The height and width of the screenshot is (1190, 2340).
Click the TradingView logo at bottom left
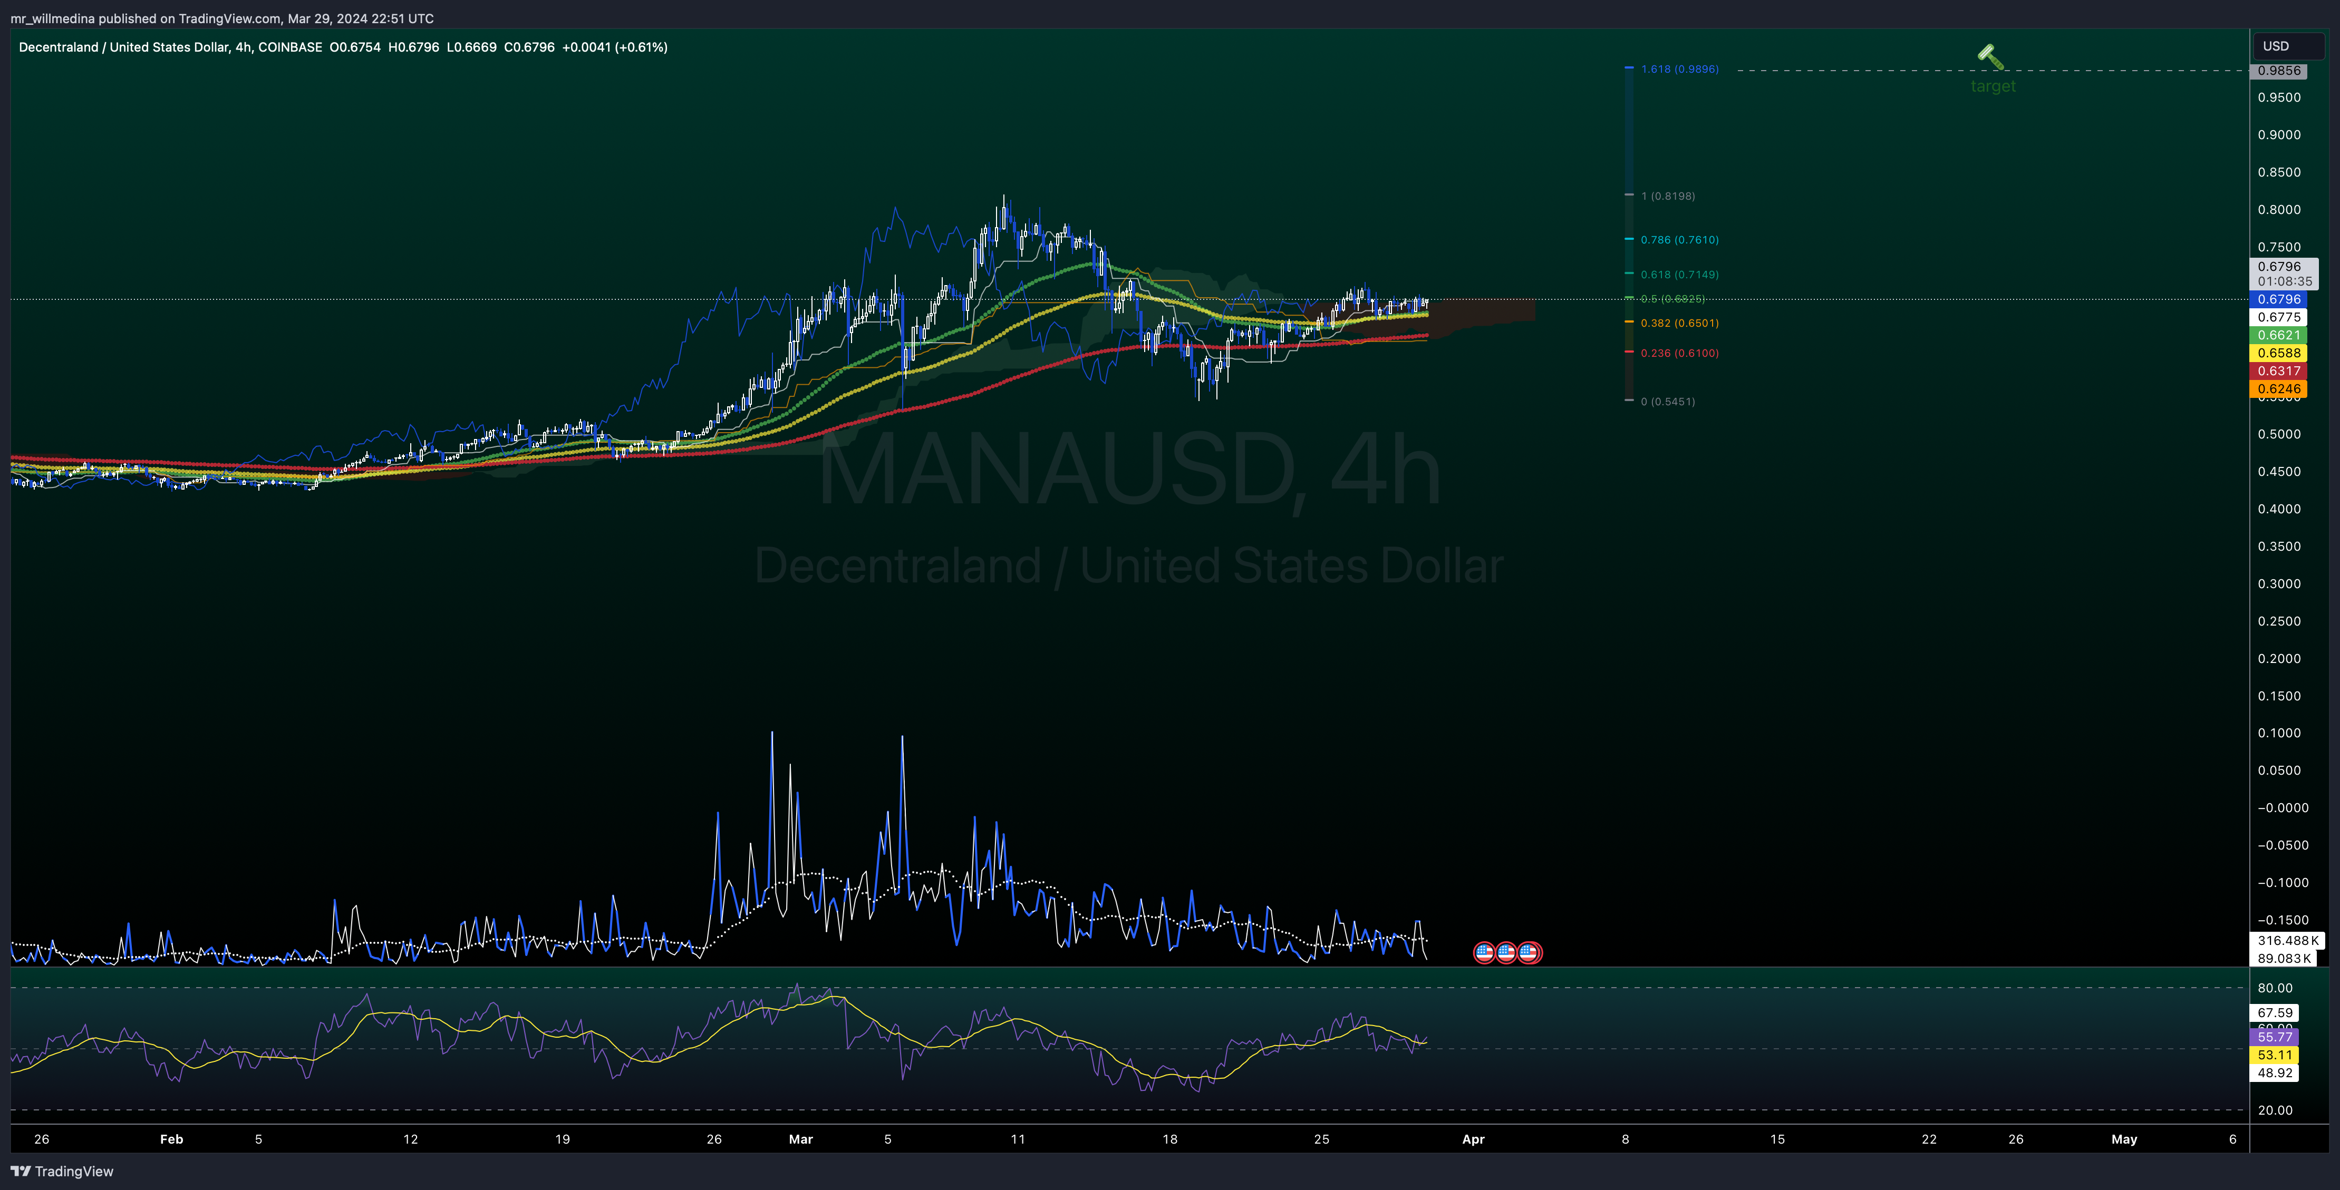62,1171
